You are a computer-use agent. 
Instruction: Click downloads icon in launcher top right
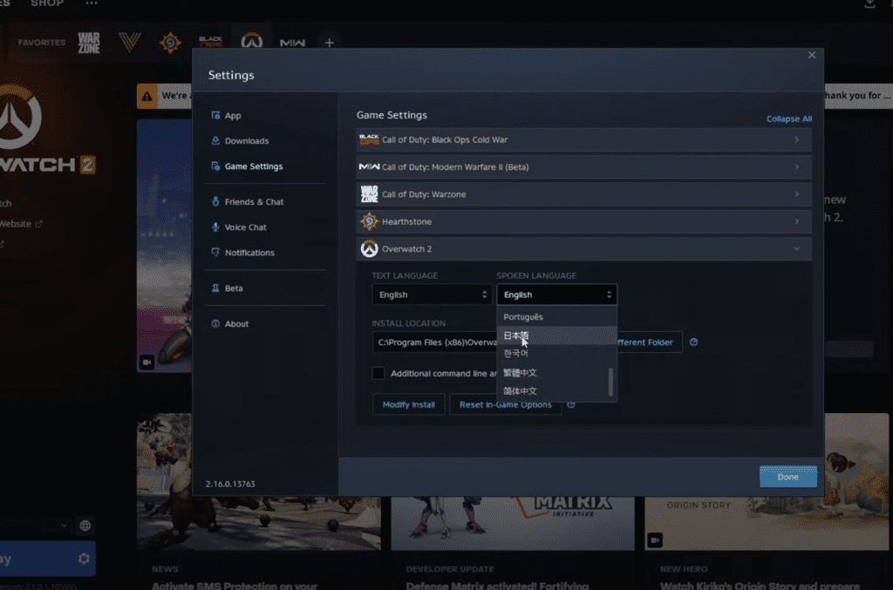pos(869,3)
